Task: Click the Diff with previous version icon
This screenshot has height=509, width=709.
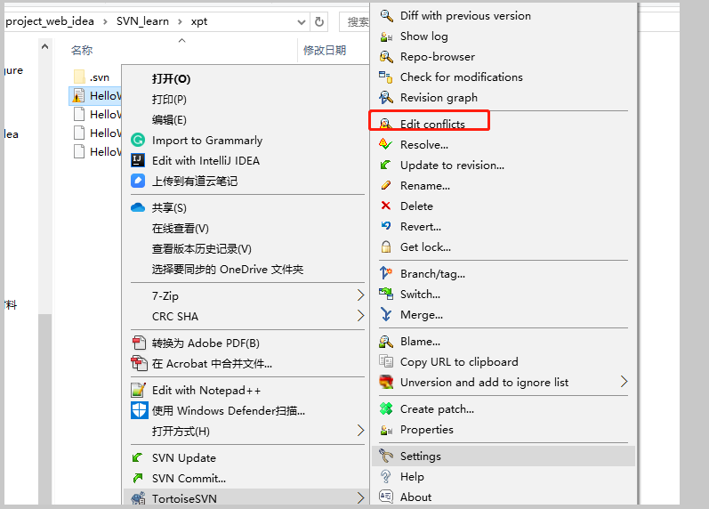Action: (386, 16)
